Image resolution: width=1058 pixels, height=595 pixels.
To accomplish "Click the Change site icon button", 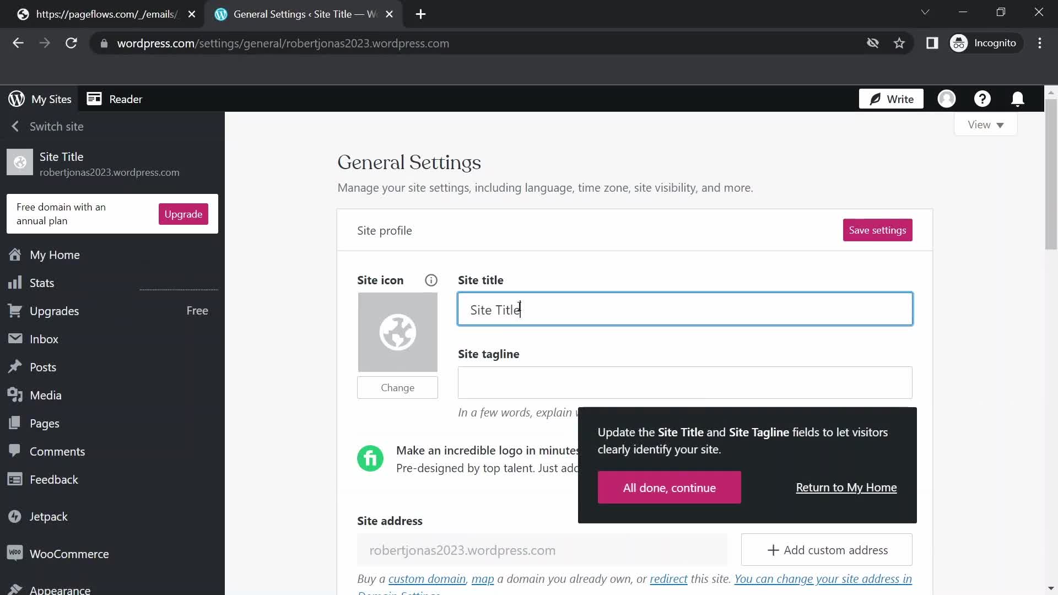I will [397, 387].
